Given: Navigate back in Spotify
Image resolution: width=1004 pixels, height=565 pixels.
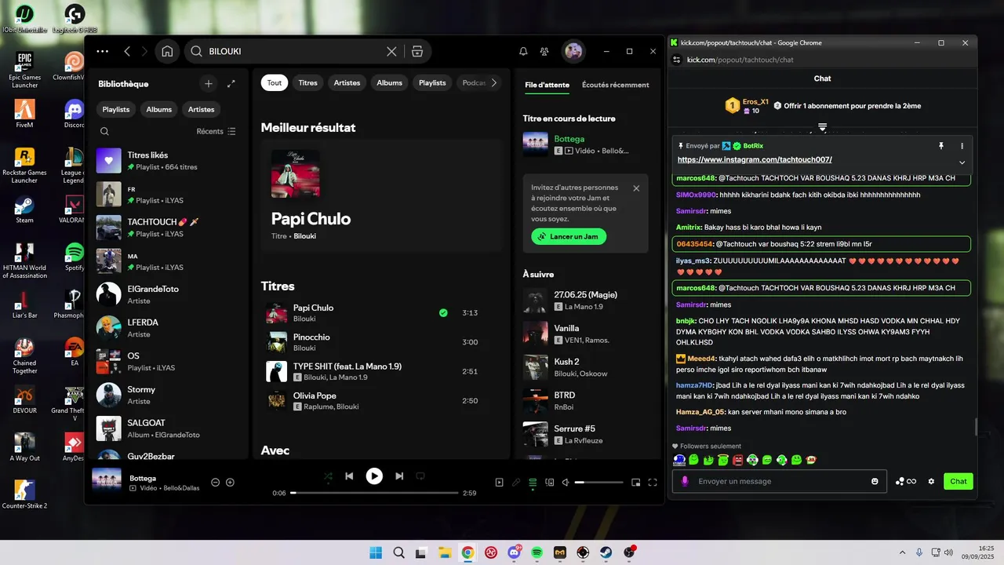Looking at the screenshot, I should click(127, 51).
